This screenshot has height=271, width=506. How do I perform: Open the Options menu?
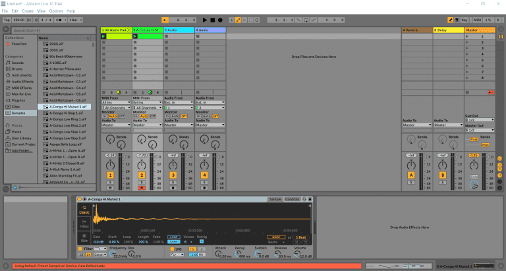[56, 11]
